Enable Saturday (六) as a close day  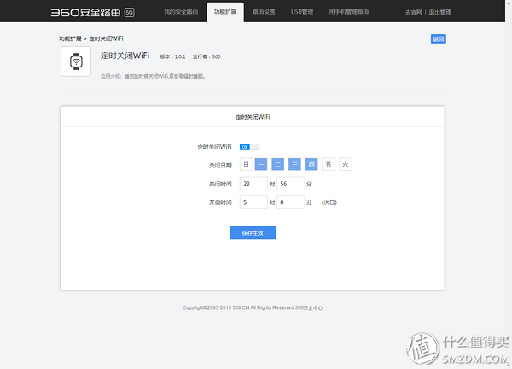(345, 164)
